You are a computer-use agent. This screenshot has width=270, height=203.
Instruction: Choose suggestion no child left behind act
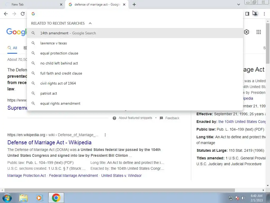(x=135, y=63)
